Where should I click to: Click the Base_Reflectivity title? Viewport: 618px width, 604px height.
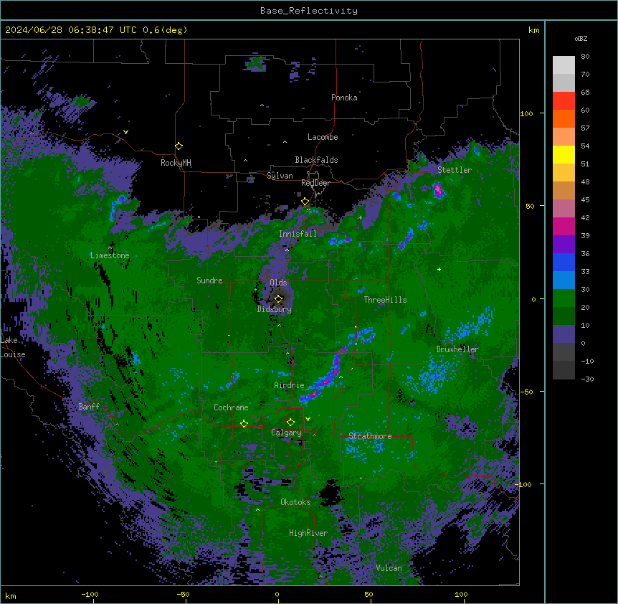309,11
